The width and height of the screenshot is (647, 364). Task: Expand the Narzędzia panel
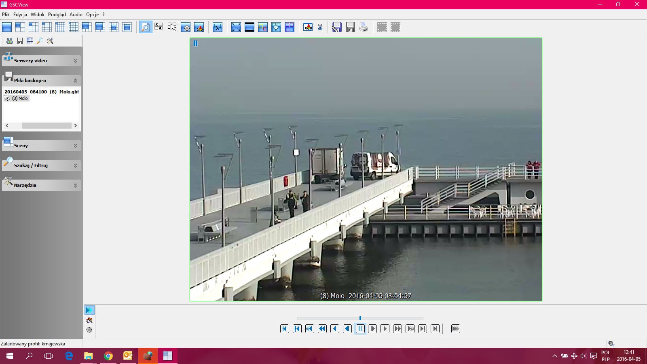[75, 186]
